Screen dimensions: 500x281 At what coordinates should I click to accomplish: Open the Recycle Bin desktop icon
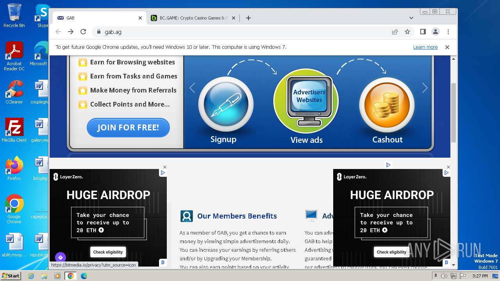tap(14, 16)
